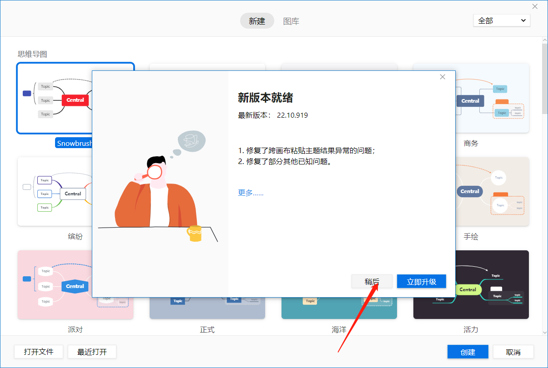Open the 最近打开 recent files list
Screen dimensions: 548x368
pos(92,352)
